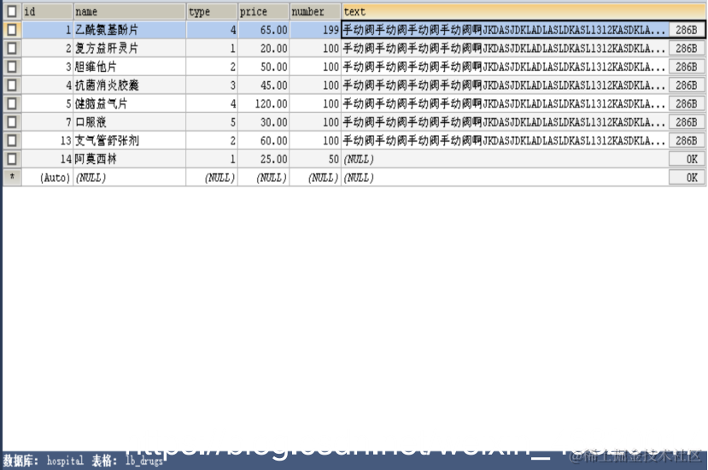Check the row checkbox for 健脑益气片

(12, 103)
